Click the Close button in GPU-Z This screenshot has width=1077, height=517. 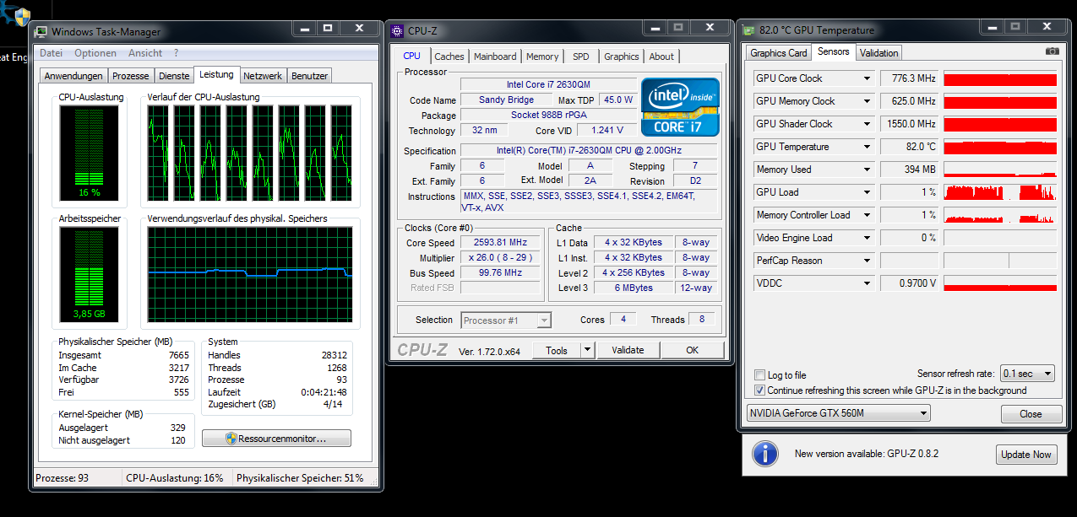coord(1031,414)
